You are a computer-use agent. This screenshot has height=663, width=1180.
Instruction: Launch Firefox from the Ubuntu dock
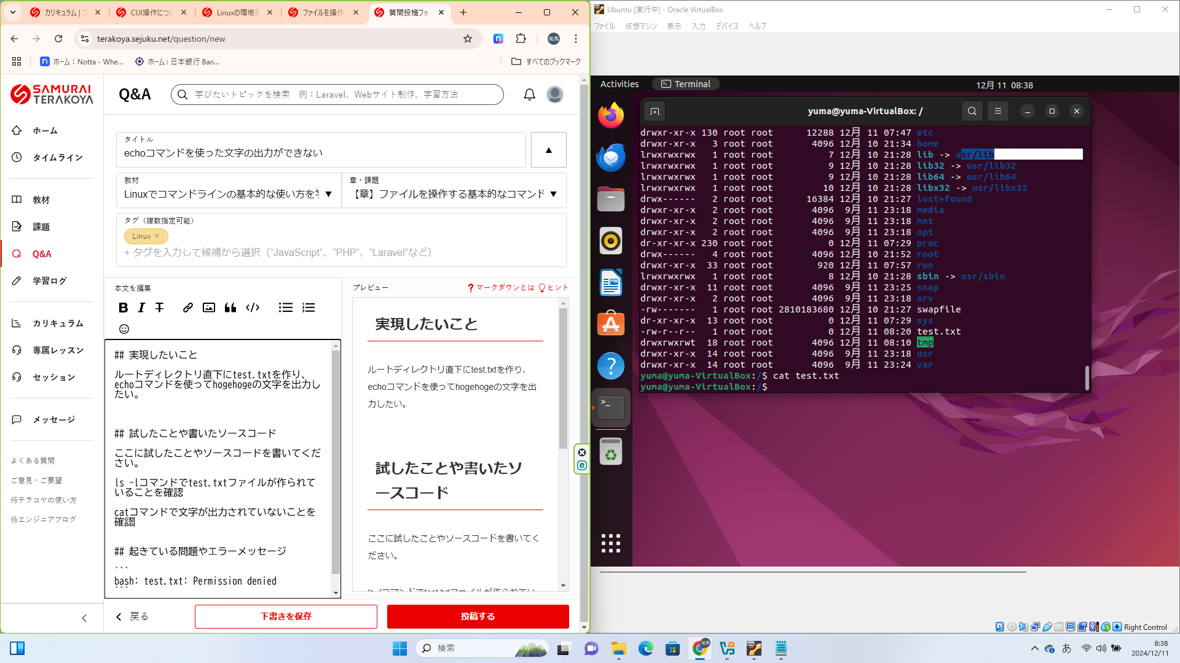(x=610, y=114)
